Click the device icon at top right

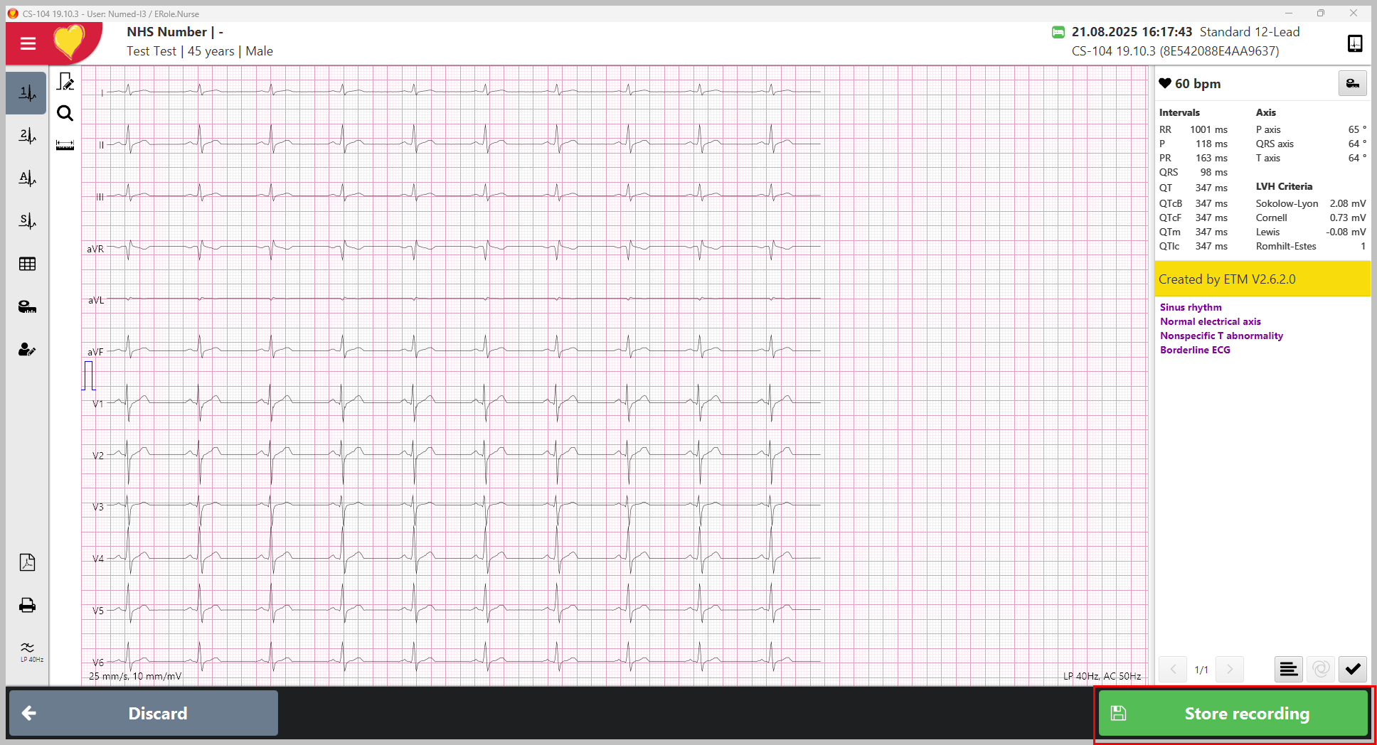tap(1355, 43)
